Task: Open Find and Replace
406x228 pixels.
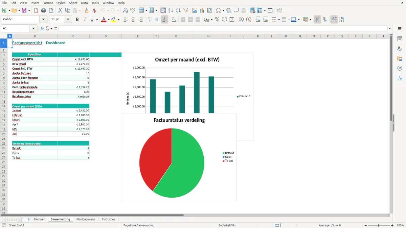Action: tap(125, 10)
